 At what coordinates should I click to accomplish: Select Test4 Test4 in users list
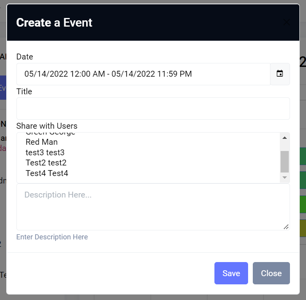coord(47,173)
